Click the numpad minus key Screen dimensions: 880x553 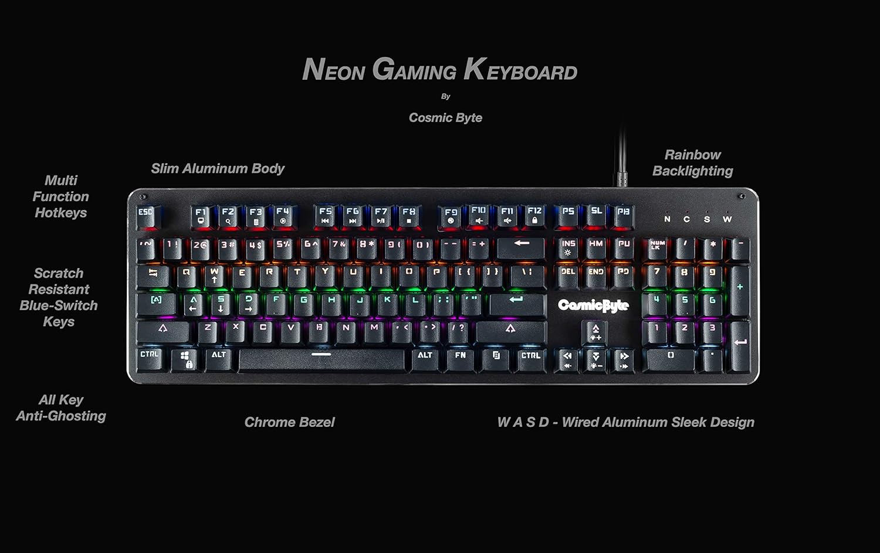pyautogui.click(x=740, y=248)
